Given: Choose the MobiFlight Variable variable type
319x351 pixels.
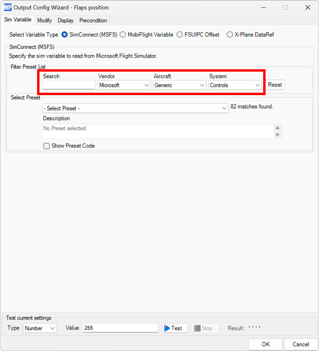Looking at the screenshot, I should tap(123, 35).
